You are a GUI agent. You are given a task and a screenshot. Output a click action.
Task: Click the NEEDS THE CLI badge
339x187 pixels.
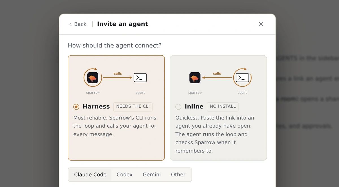pos(133,106)
